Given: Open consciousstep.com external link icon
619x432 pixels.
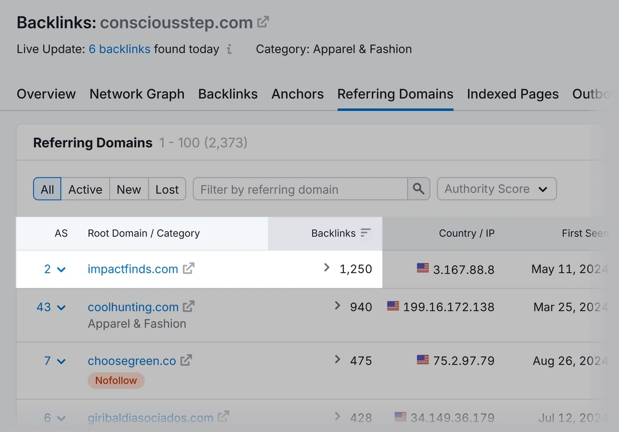Looking at the screenshot, I should click(264, 22).
